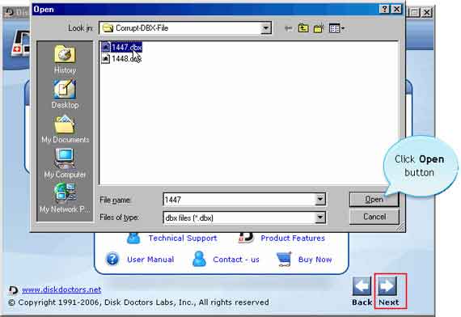Go to Desktop in places bar

click(x=65, y=94)
